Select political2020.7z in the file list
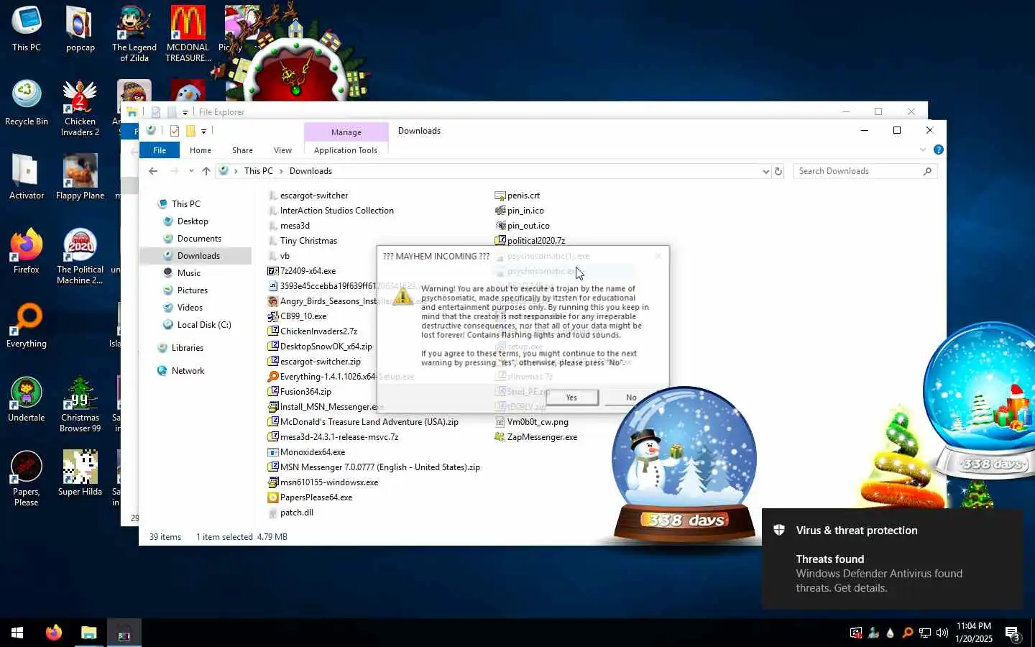 (536, 241)
